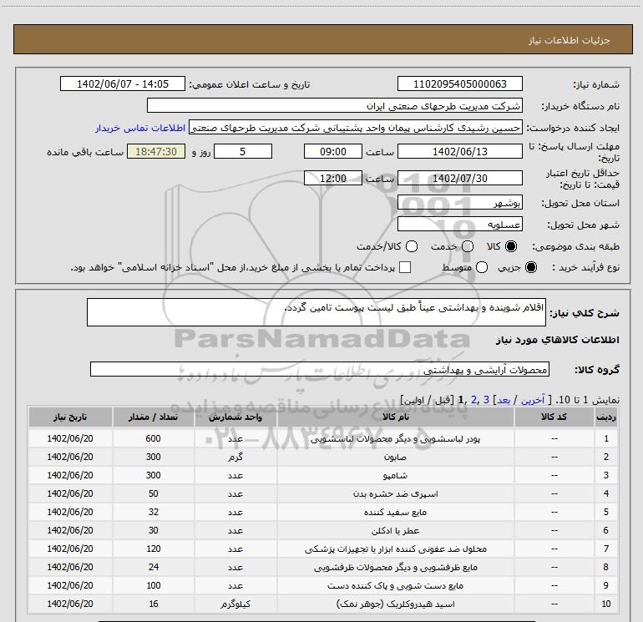Click the delivery city field عسلویه
643x622 pixels.
(459, 224)
